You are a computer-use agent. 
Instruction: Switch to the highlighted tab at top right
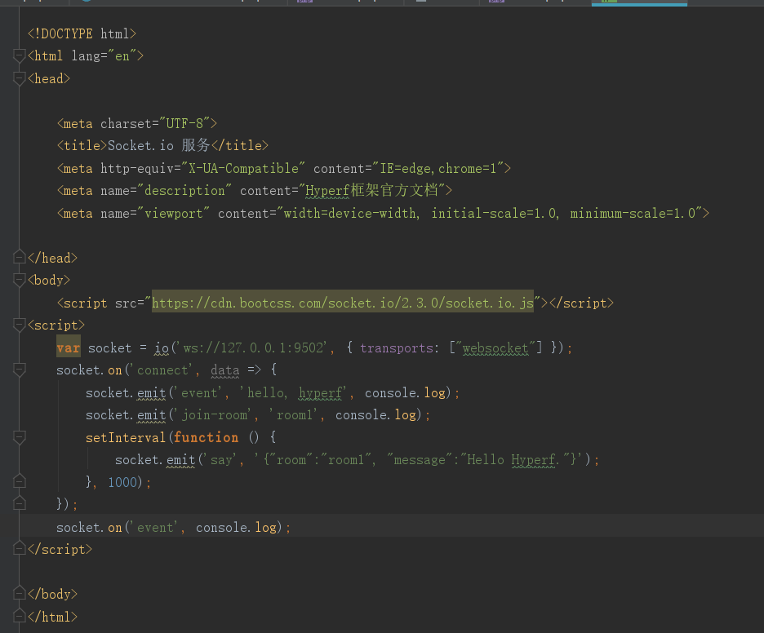tap(639, 3)
